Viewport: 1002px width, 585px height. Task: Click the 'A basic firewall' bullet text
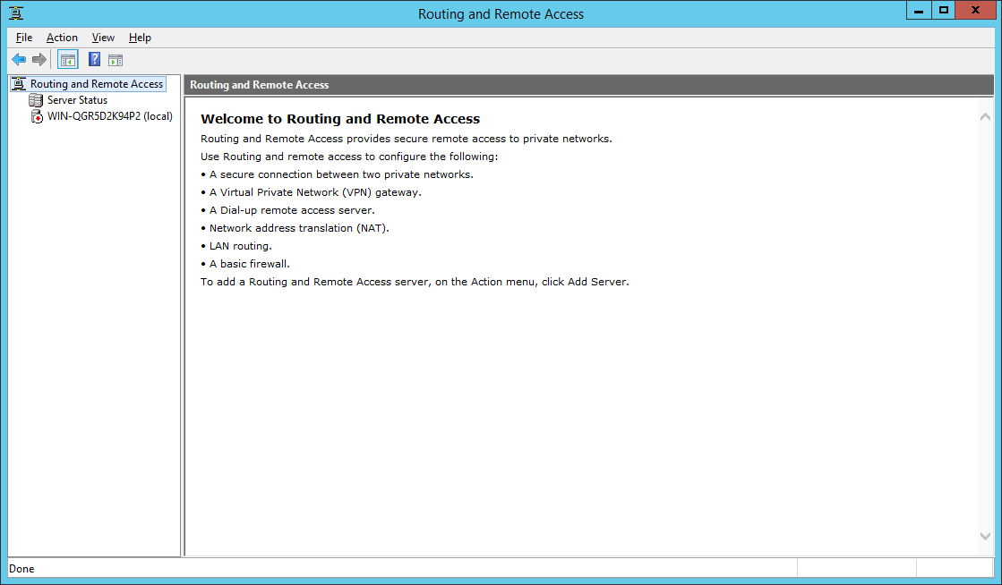(249, 264)
